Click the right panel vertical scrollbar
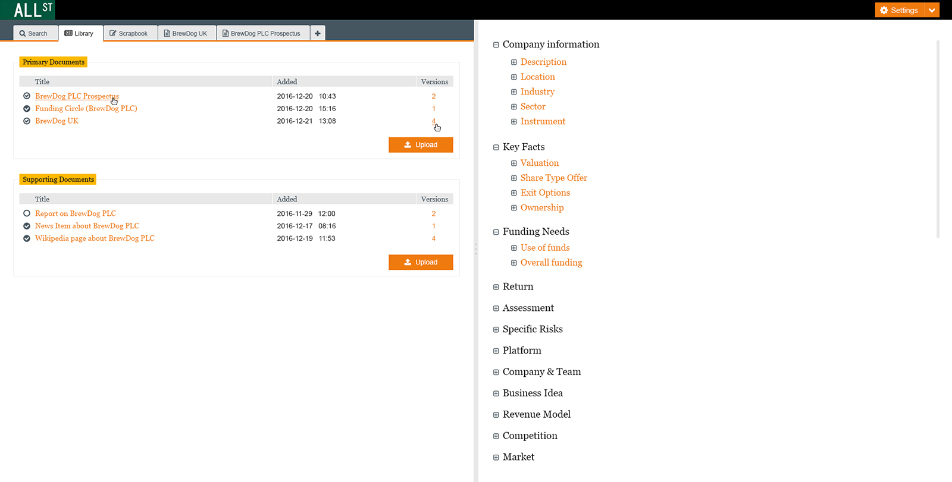This screenshot has height=482, width=952. 938,139
